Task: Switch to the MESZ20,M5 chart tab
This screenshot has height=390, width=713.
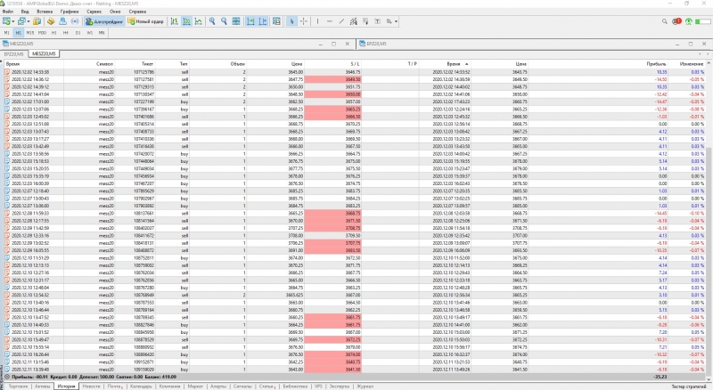Action: point(44,54)
